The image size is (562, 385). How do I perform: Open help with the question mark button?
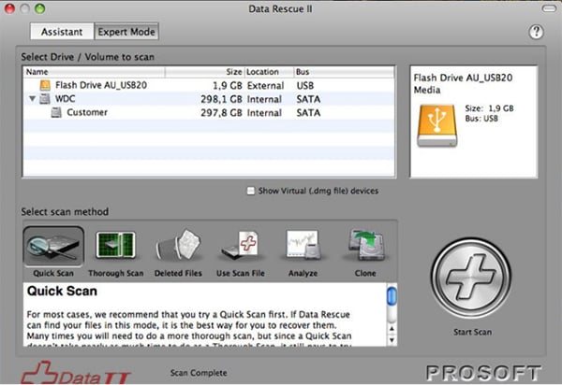536,32
